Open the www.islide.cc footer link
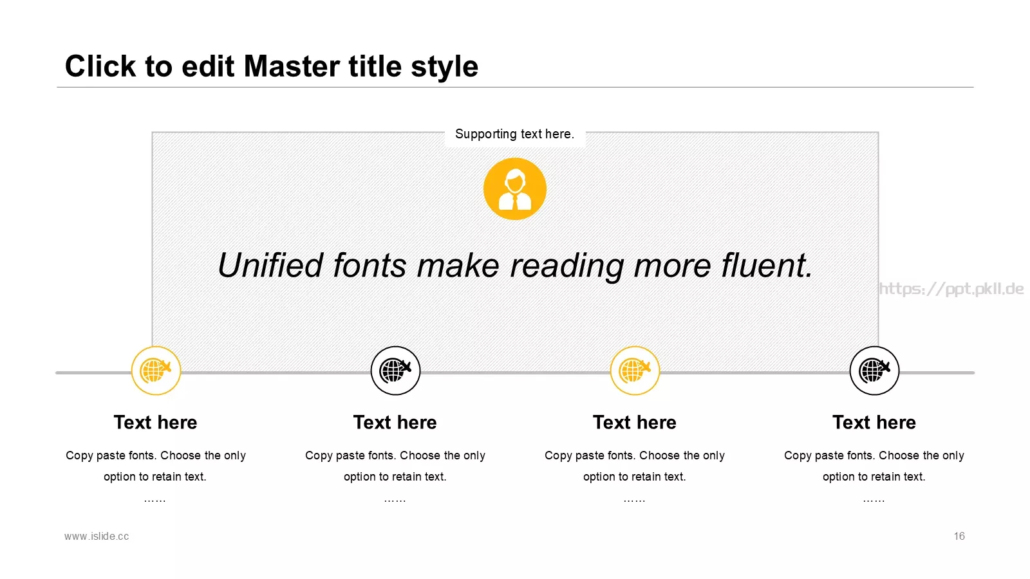Screen dimensions: 1030x579 [97, 536]
